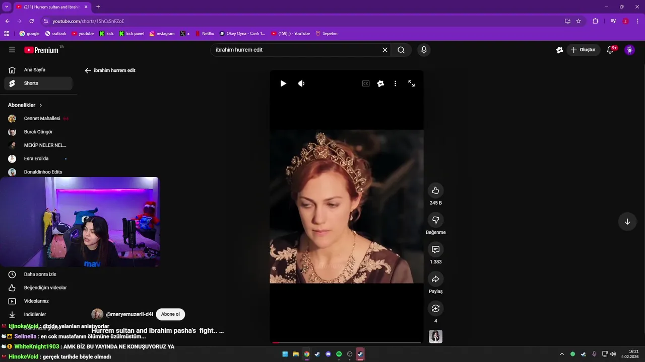
Task: Open the Remix option showing 4
Action: 435,308
